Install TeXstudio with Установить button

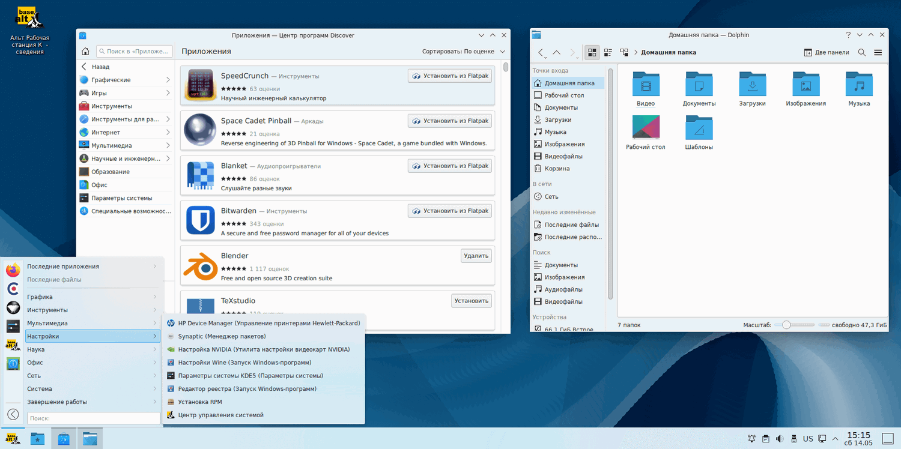(472, 301)
